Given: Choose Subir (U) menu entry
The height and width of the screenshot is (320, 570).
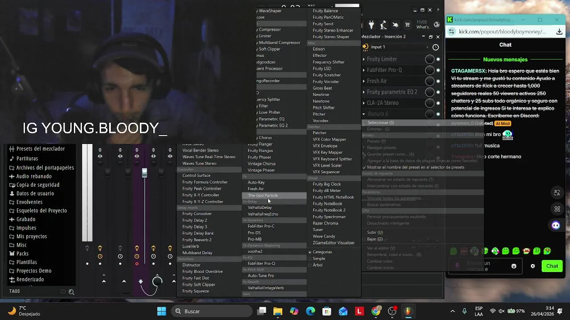Looking at the screenshot, I should pyautogui.click(x=375, y=232).
